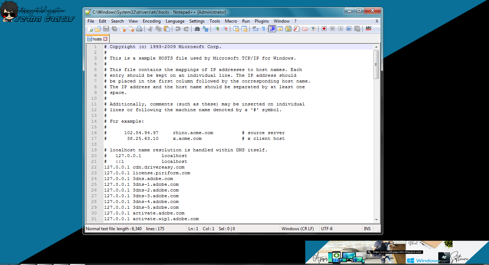Select the hosts document tab
The width and height of the screenshot is (489, 265).
coord(97,39)
